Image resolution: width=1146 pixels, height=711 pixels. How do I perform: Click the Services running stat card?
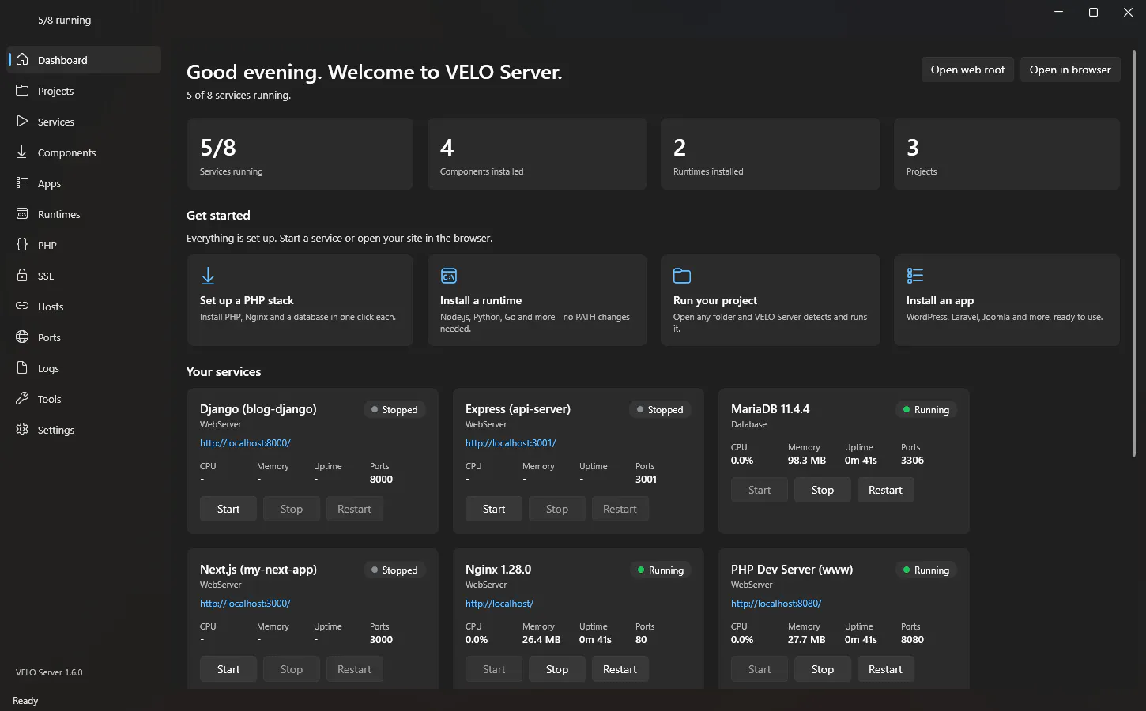click(300, 154)
